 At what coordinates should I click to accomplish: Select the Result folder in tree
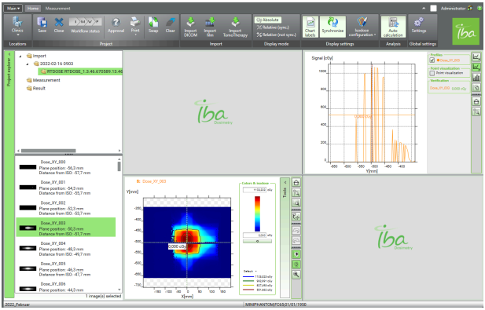click(x=36, y=89)
